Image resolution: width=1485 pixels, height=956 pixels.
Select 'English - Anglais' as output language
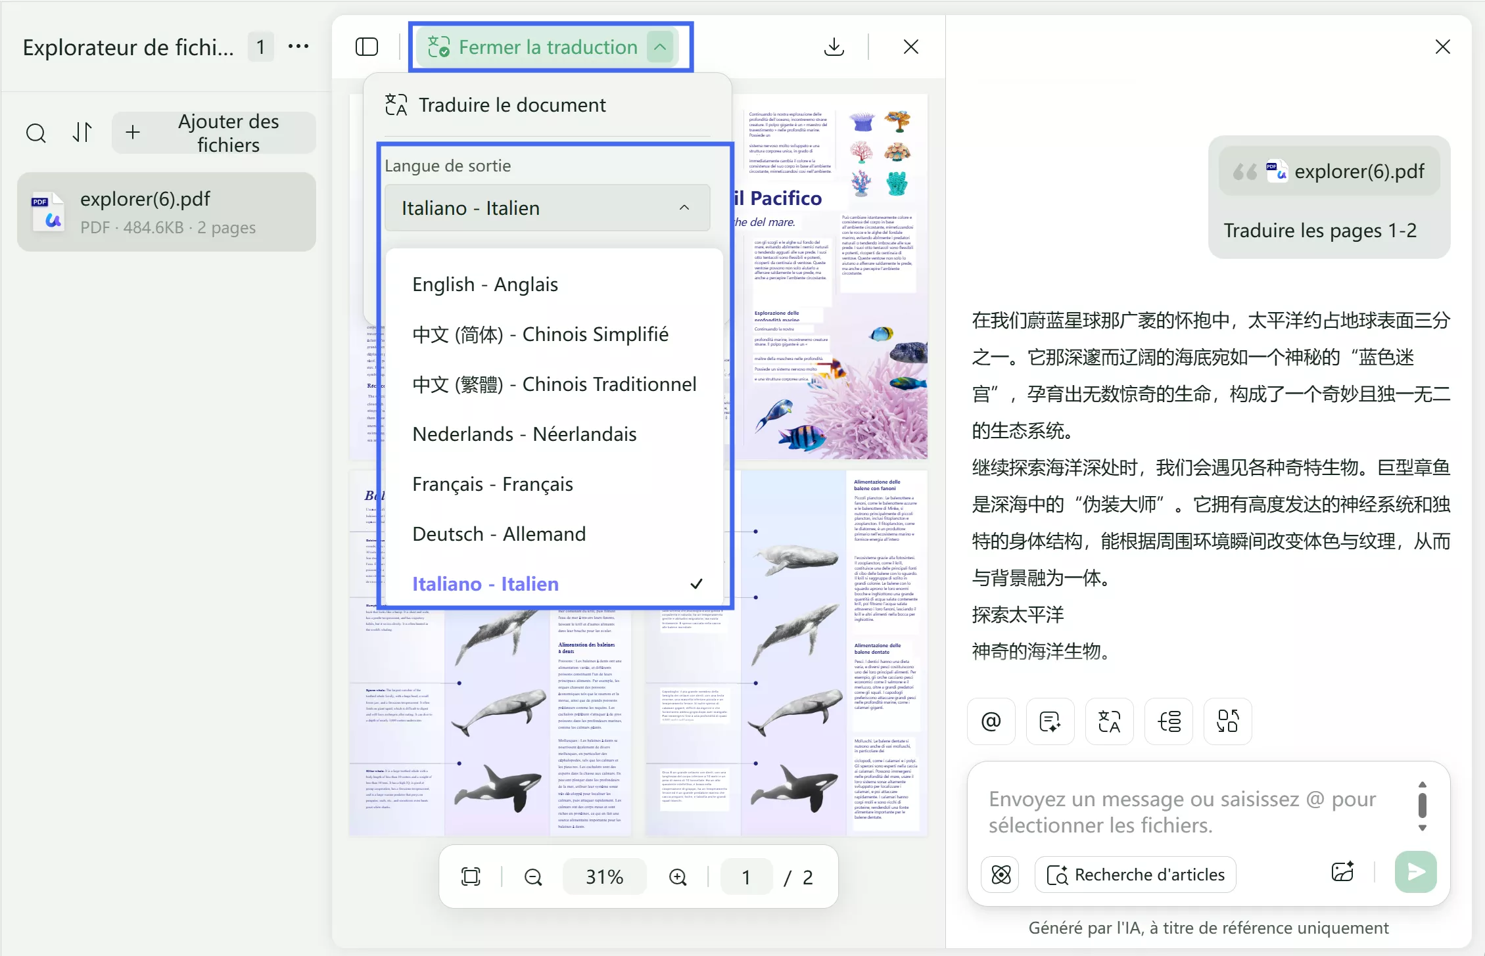coord(484,284)
